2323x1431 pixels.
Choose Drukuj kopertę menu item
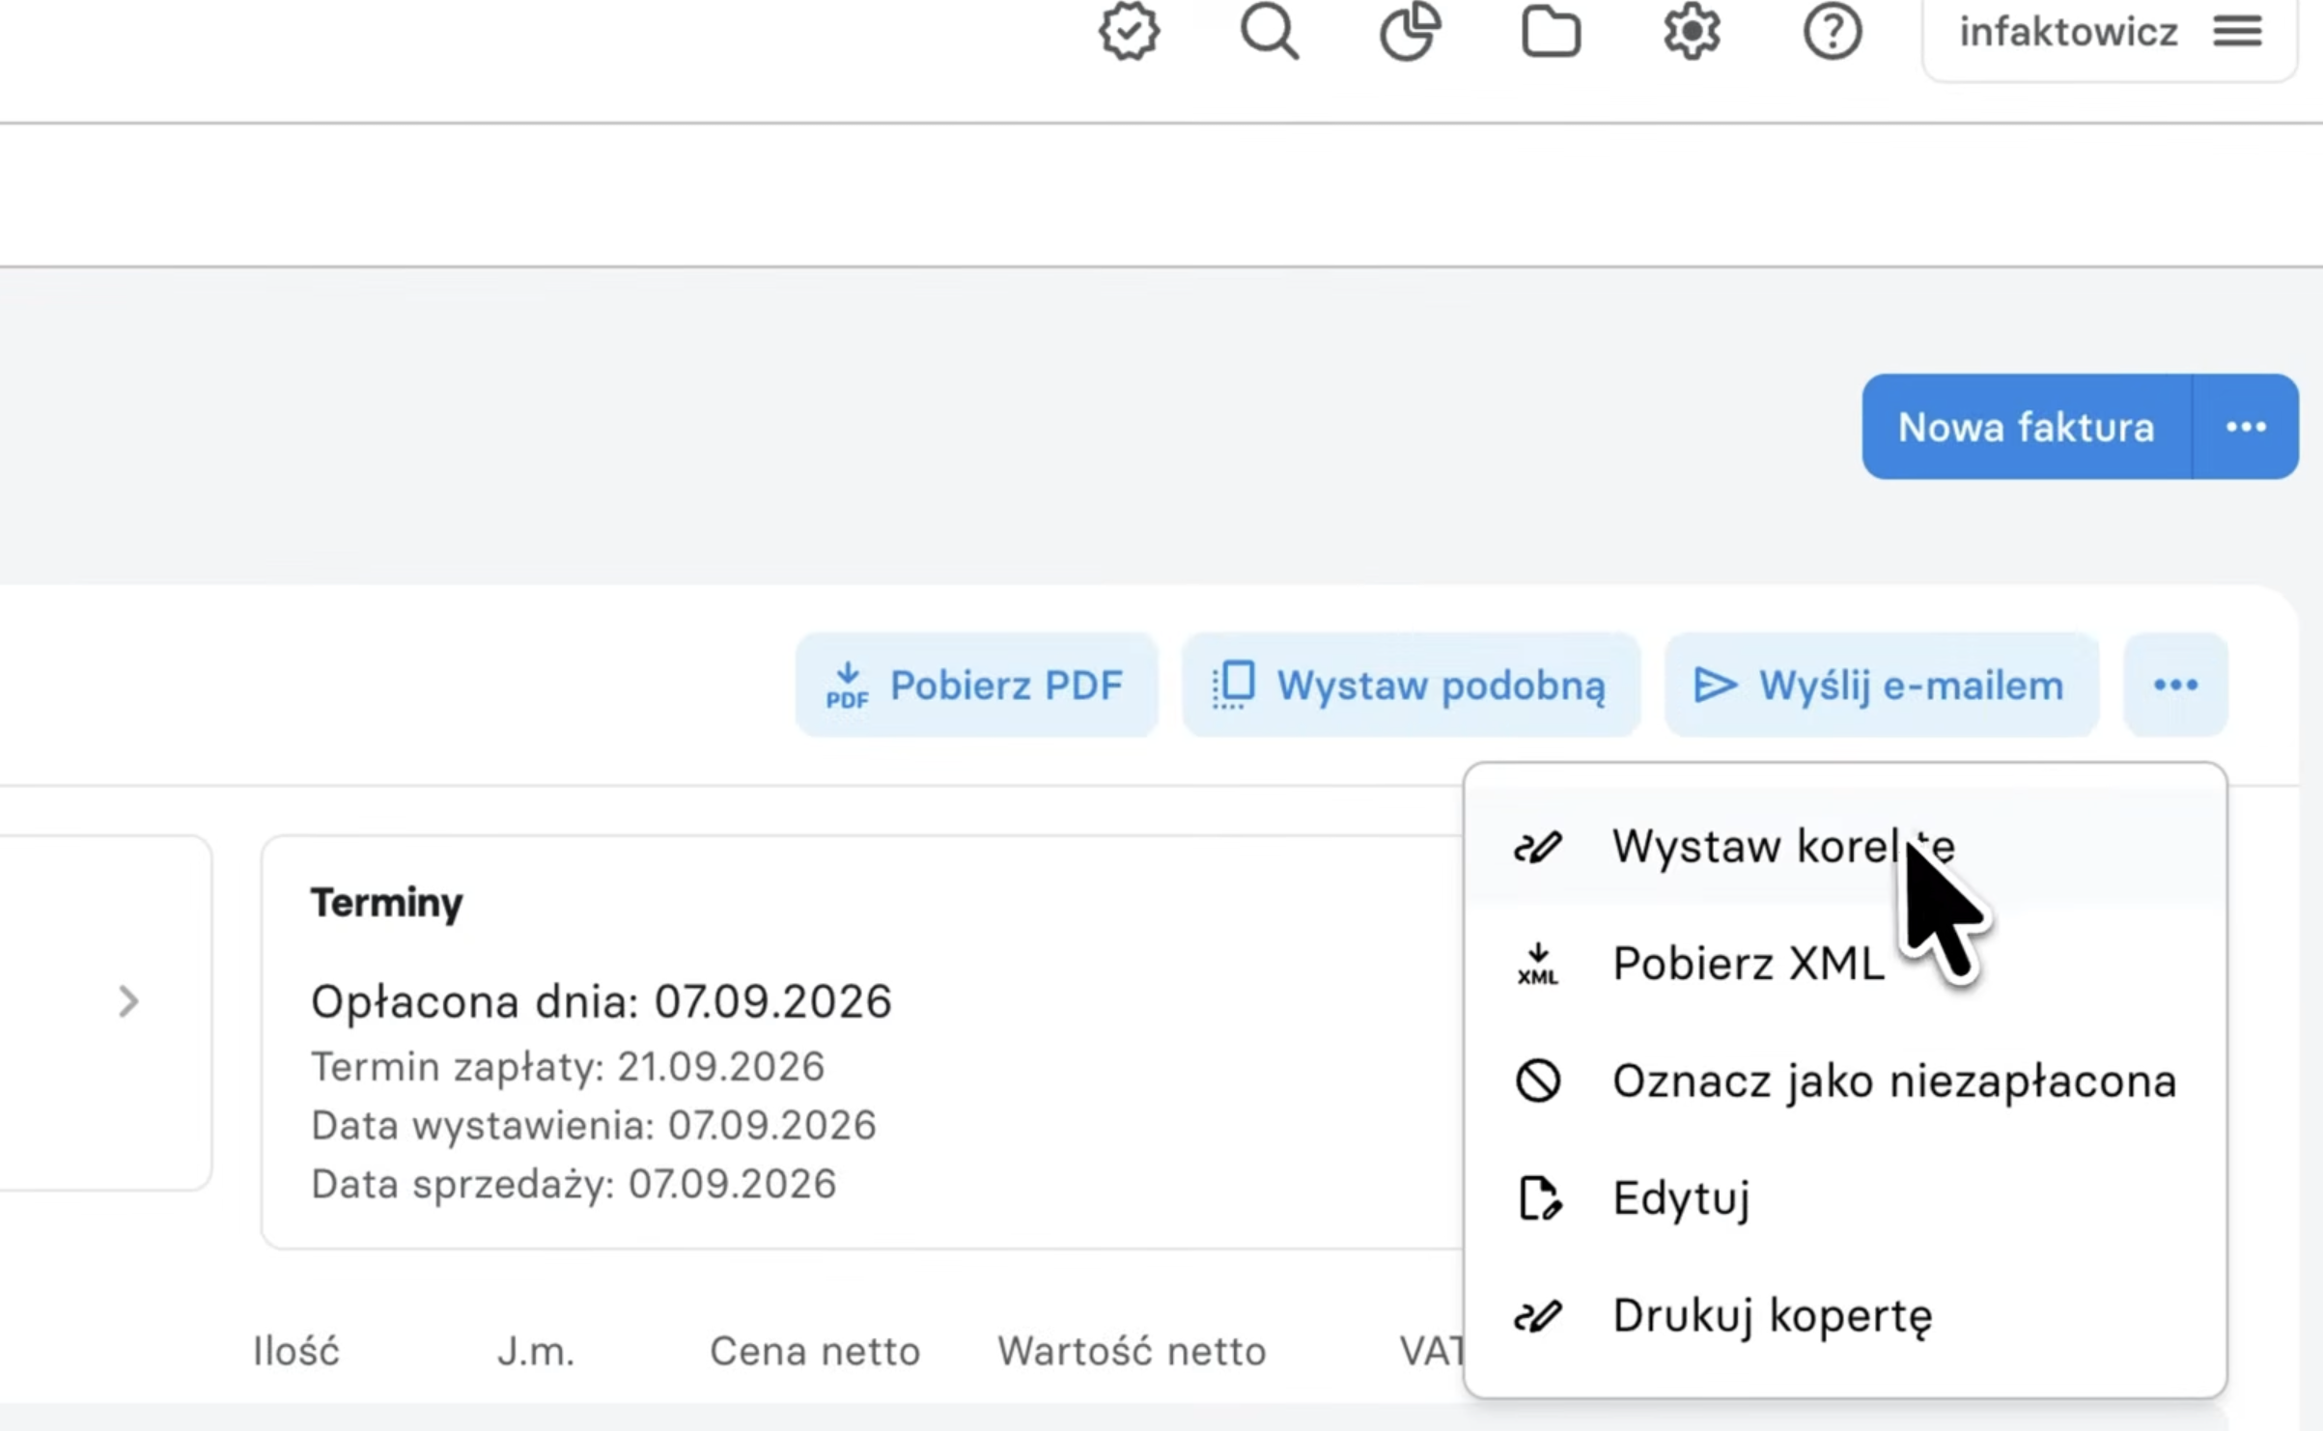point(1845,1316)
